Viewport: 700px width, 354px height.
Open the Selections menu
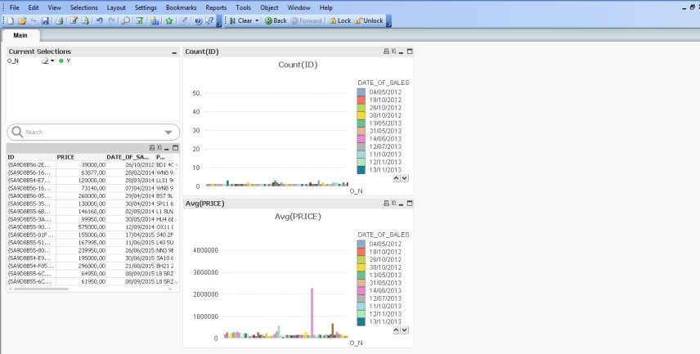(x=84, y=7)
